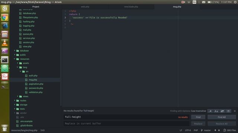The image size is (238, 133).
Task: Toggle the match case (Aa) option
Action: click(x=216, y=111)
